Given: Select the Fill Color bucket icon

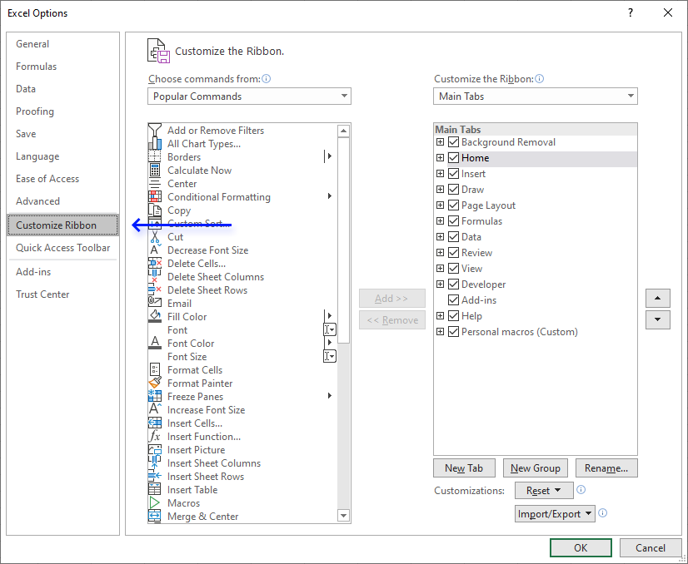Looking at the screenshot, I should point(154,316).
